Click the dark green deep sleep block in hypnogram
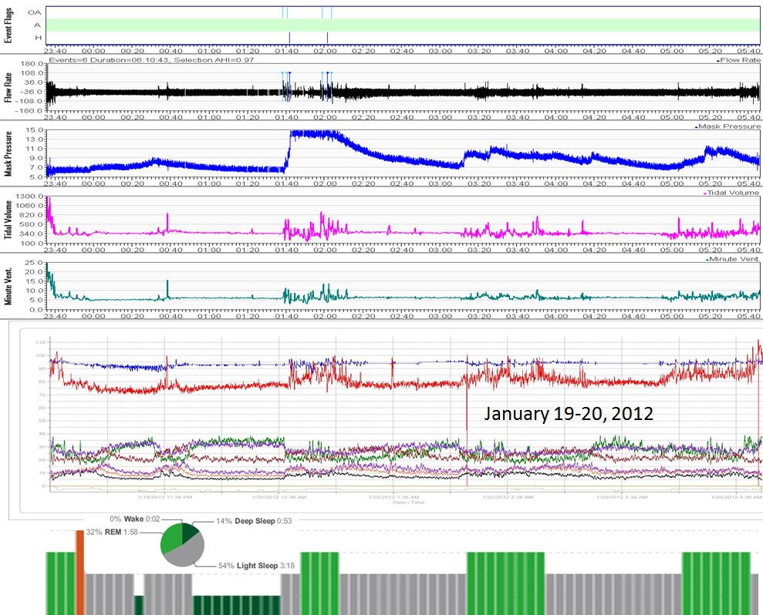 [x=235, y=605]
